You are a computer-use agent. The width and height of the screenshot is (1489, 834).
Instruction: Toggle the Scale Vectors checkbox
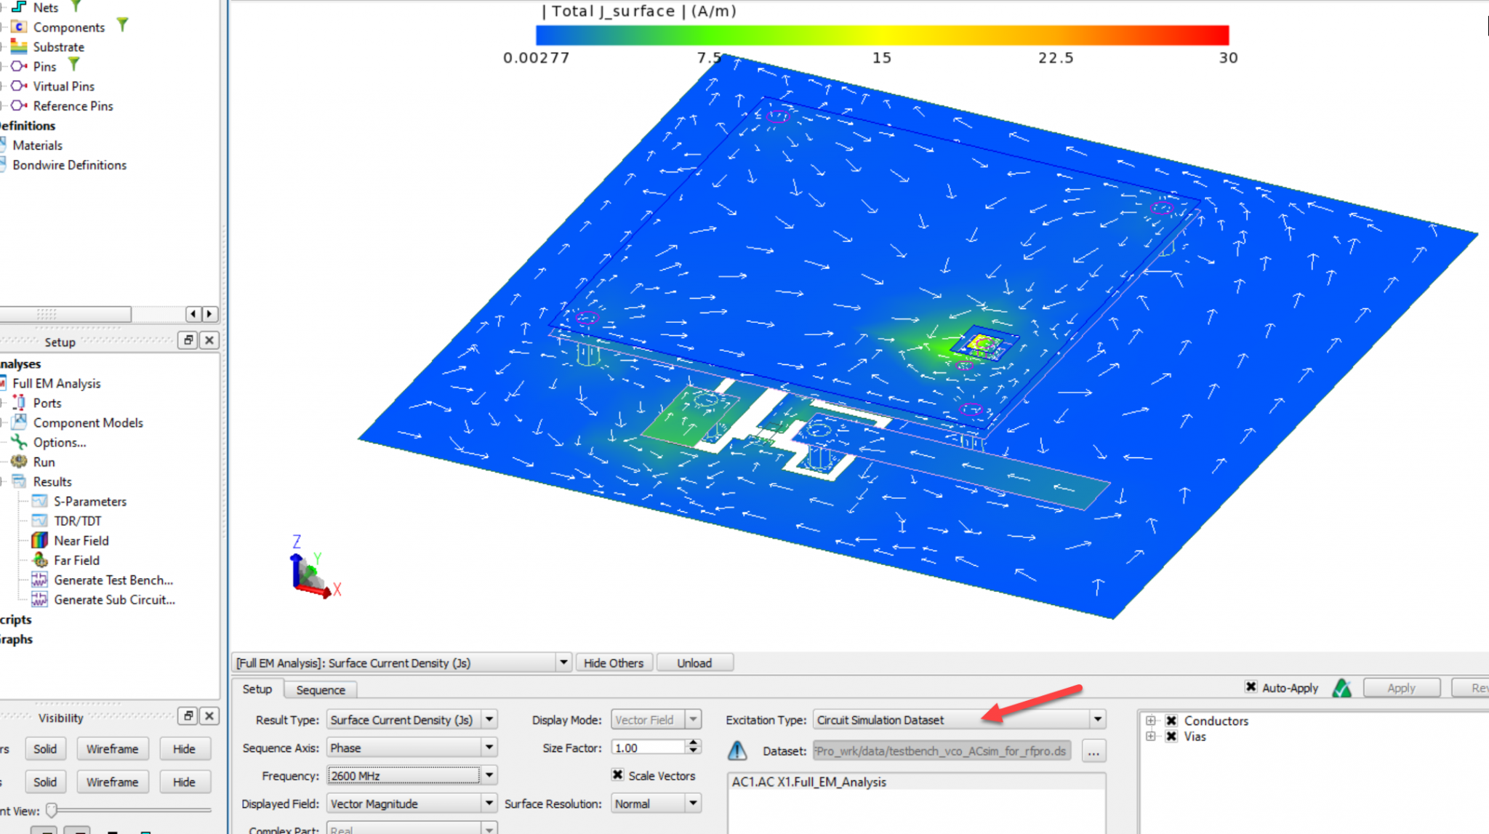(617, 775)
